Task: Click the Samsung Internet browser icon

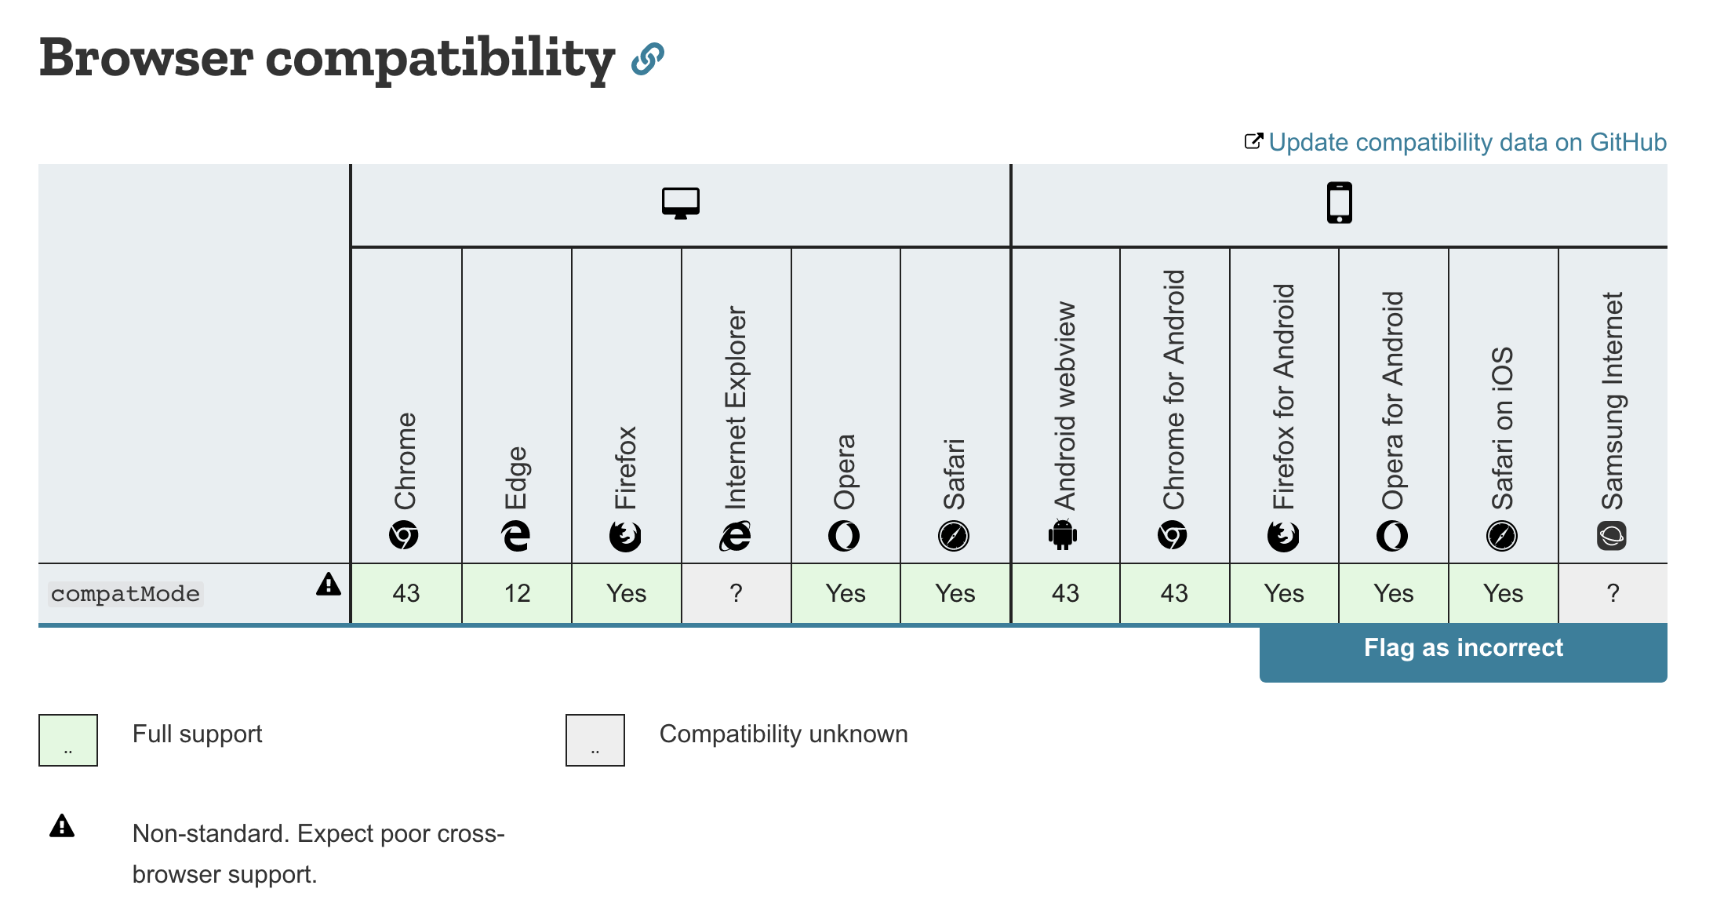Action: (x=1612, y=536)
